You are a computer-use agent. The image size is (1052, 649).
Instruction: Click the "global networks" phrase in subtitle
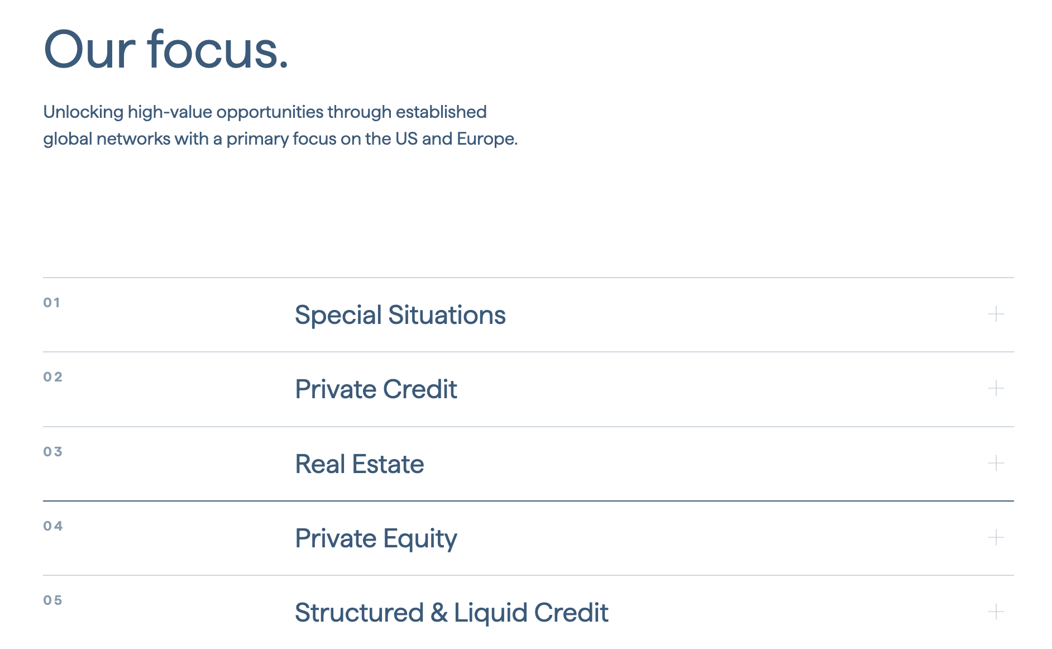(x=107, y=139)
